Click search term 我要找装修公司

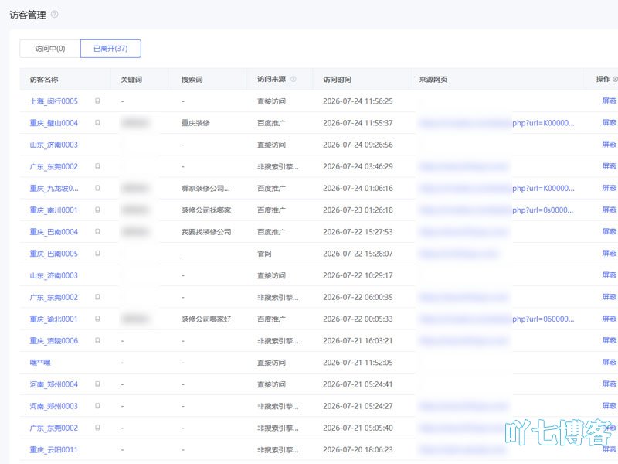coord(206,232)
